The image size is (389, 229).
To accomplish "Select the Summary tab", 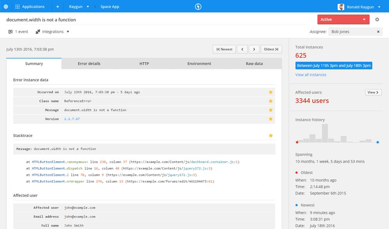I will (x=34, y=64).
